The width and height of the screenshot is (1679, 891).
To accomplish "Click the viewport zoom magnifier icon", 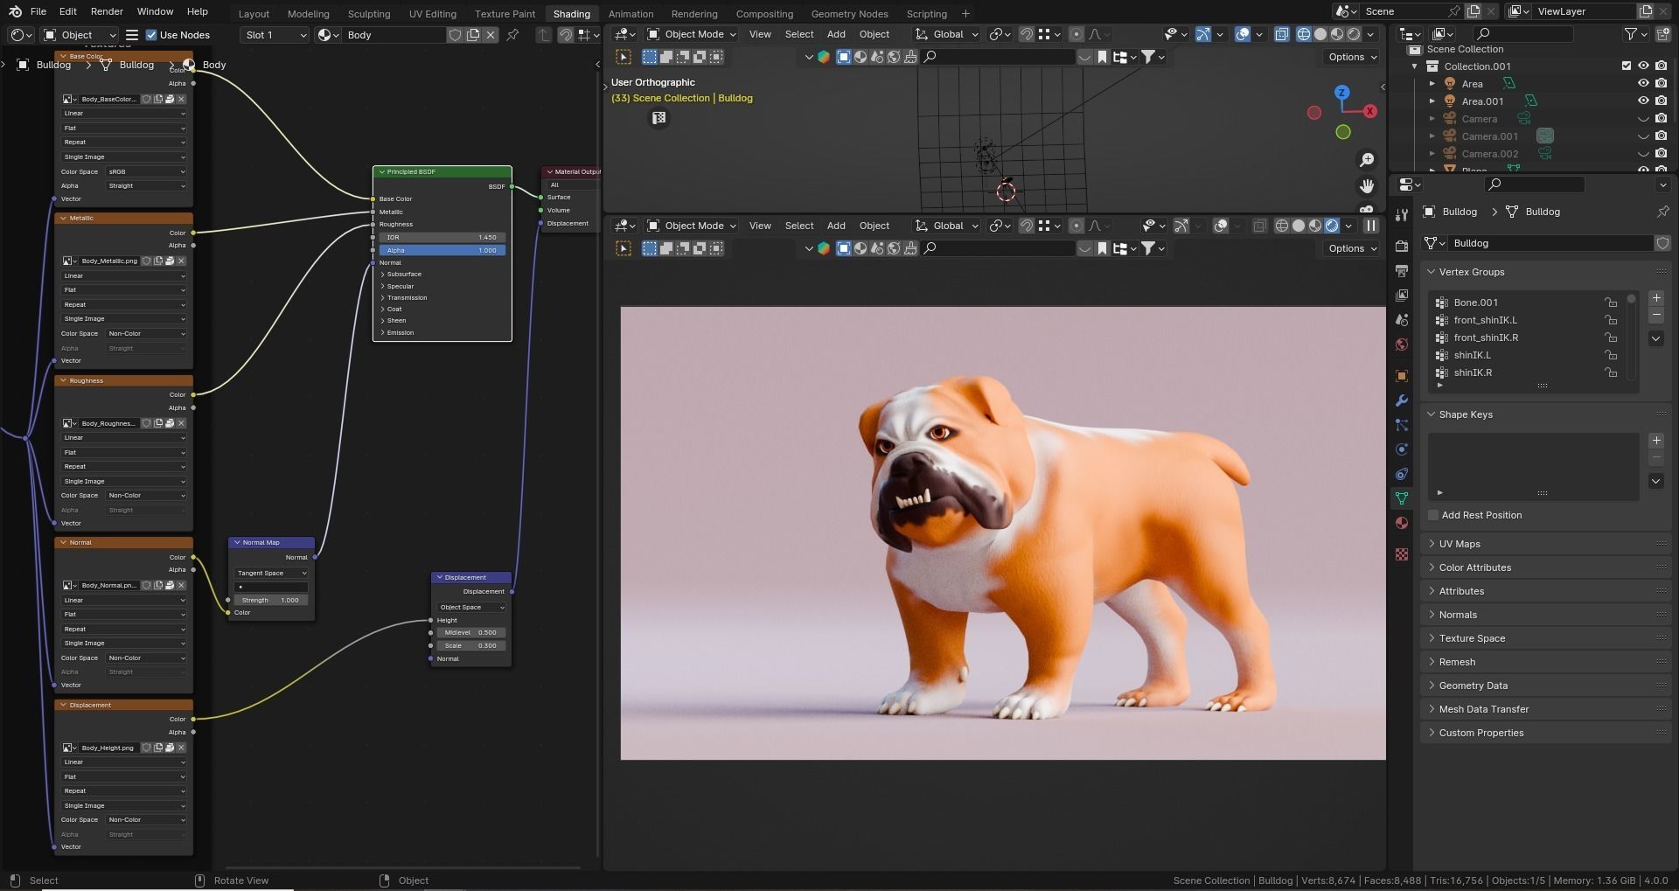I will (x=1367, y=160).
